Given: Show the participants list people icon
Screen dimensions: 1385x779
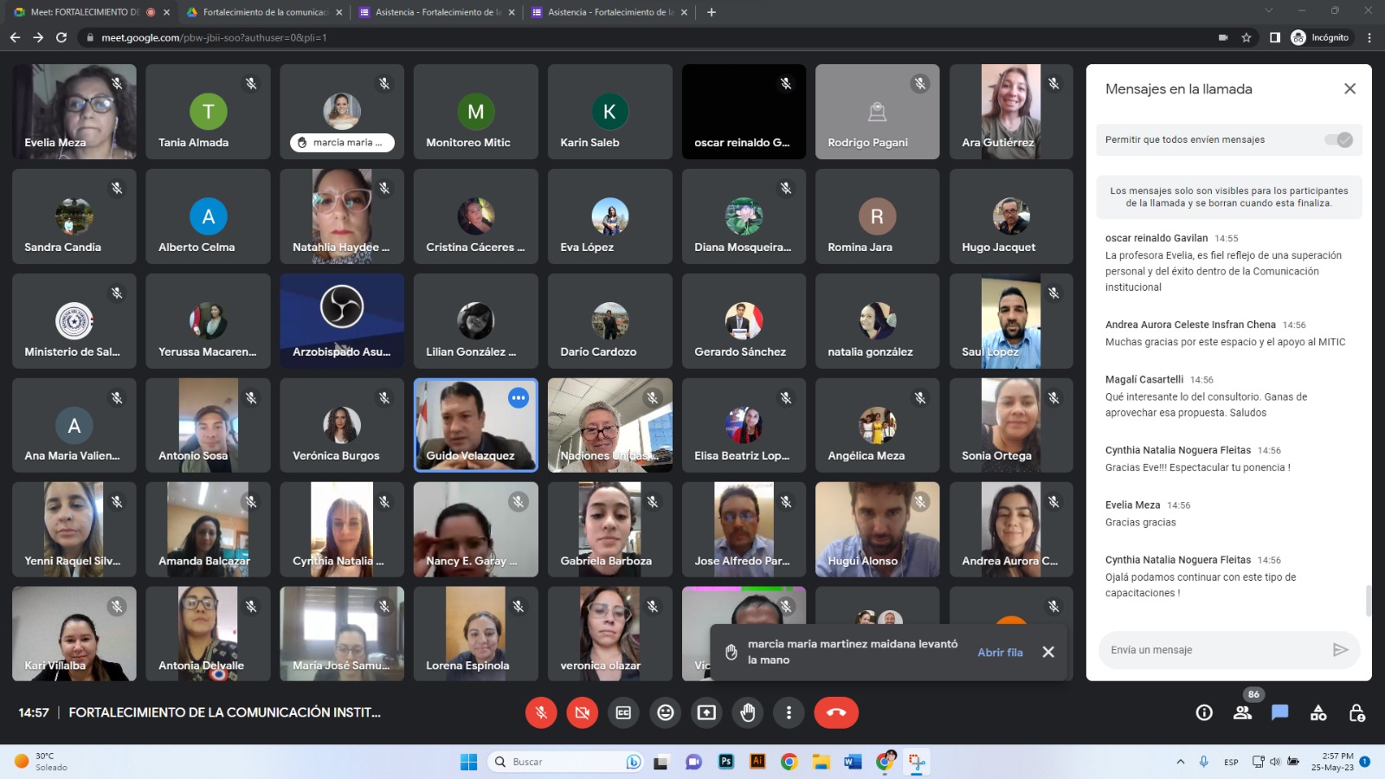Looking at the screenshot, I should click(1242, 712).
